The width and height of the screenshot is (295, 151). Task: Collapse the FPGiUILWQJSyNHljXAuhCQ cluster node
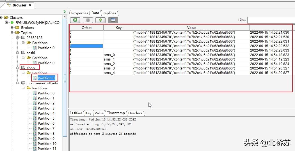click(x=6, y=22)
